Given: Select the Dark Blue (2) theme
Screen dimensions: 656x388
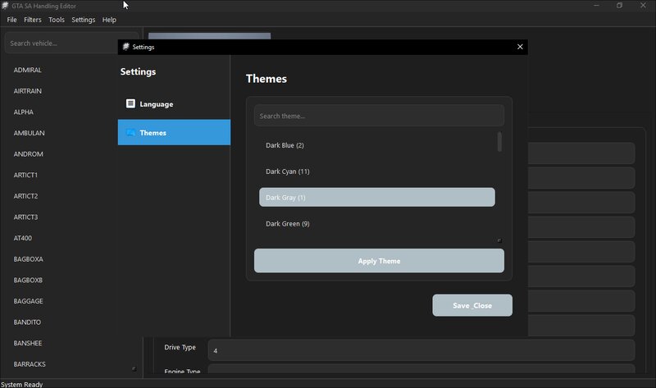Looking at the screenshot, I should click(377, 145).
